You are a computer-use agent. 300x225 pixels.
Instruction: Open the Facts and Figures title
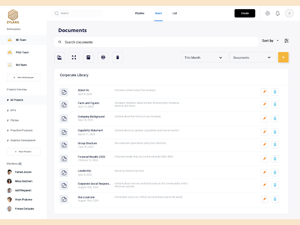coord(89,103)
